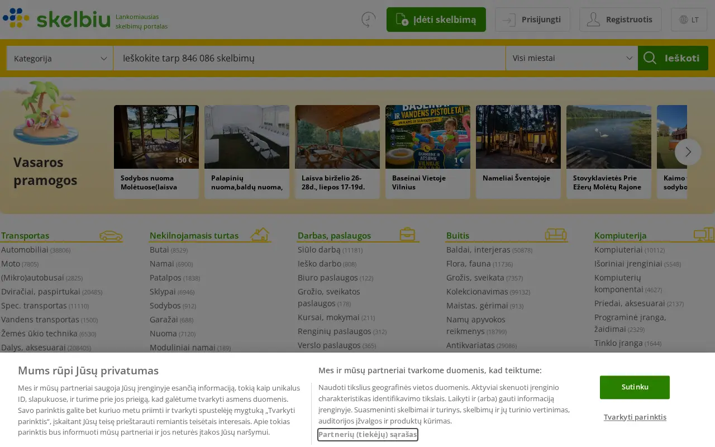Open Stovyklavietės Prie Ežerų listing thumbnail
This screenshot has width=715, height=447.
click(609, 137)
